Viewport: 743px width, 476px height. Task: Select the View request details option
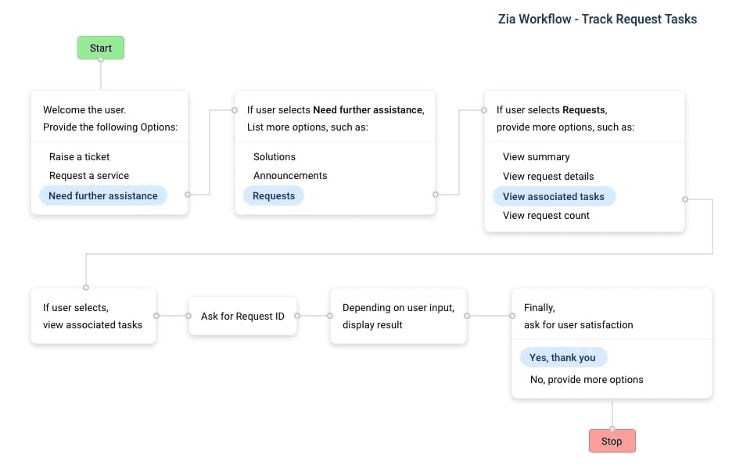click(x=548, y=176)
